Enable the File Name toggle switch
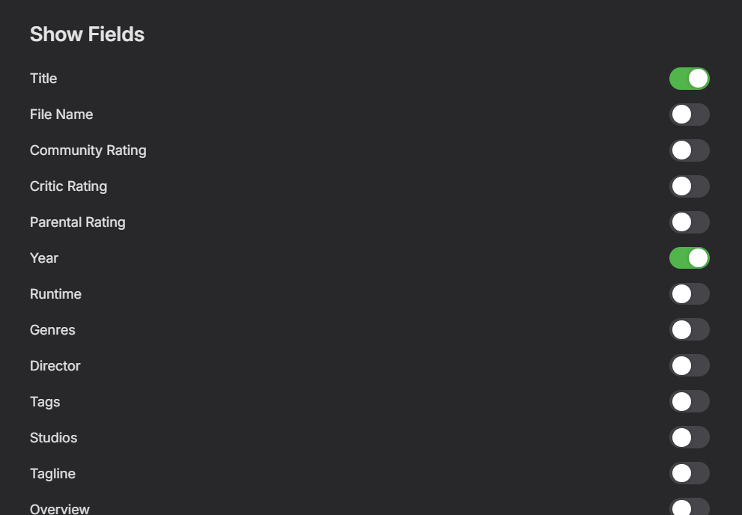This screenshot has width=742, height=515. pos(689,115)
